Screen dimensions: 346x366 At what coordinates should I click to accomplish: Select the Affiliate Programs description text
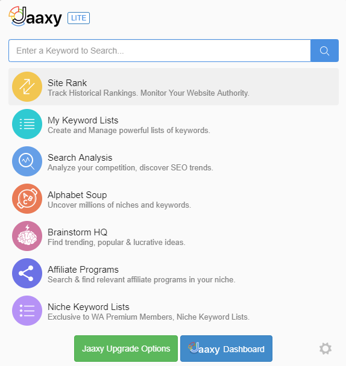pos(142,280)
